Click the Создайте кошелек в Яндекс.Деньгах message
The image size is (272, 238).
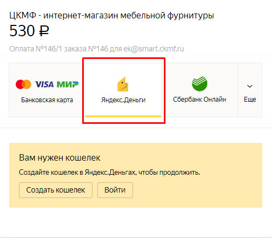tap(109, 173)
